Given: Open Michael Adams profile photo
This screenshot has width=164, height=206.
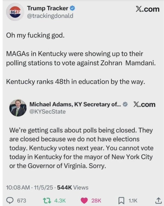Looking at the screenshot, I should 18,108.
